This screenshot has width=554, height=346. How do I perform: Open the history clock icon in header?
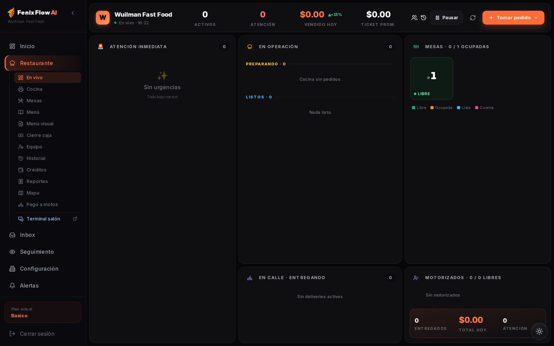[423, 18]
